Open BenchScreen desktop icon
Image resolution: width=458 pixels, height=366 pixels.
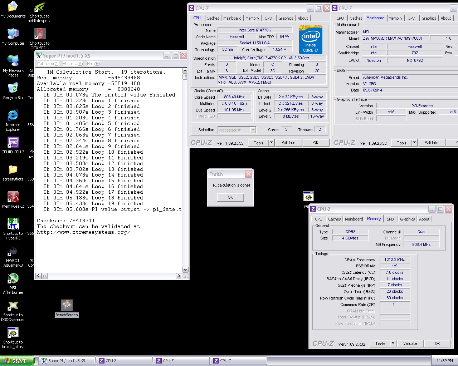pyautogui.click(x=67, y=308)
